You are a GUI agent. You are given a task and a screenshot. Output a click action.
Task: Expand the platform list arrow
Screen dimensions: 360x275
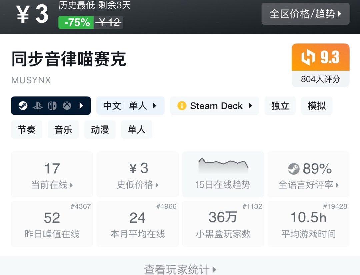(x=81, y=106)
